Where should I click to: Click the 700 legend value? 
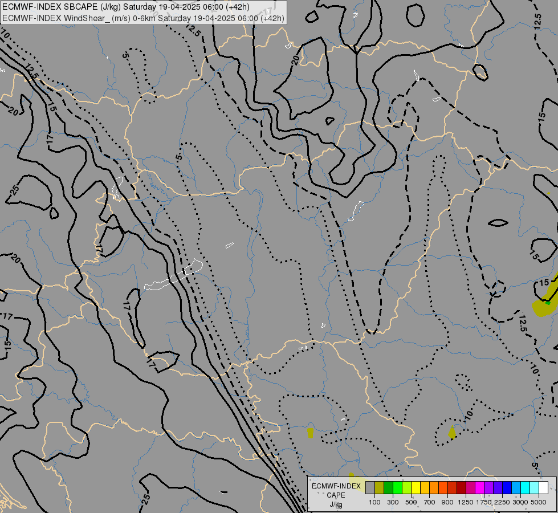430,502
